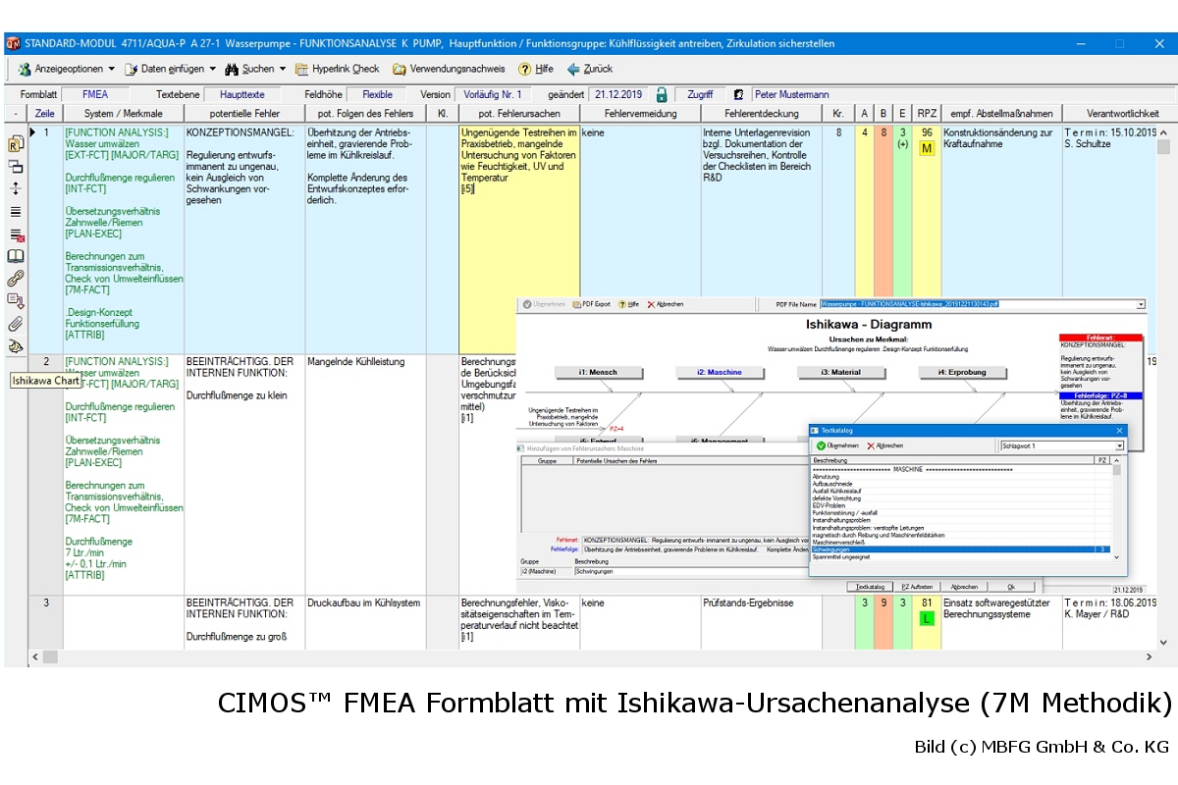The image size is (1178, 785).
Task: Close the Textkatalog dialog
Action: coord(1120,430)
